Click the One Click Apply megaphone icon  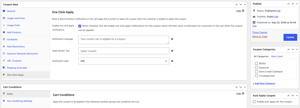(4, 75)
